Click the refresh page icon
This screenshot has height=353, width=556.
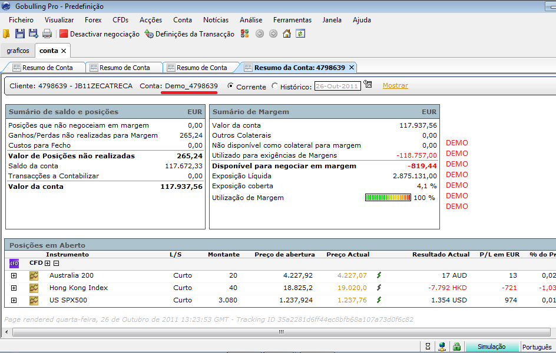(300, 34)
